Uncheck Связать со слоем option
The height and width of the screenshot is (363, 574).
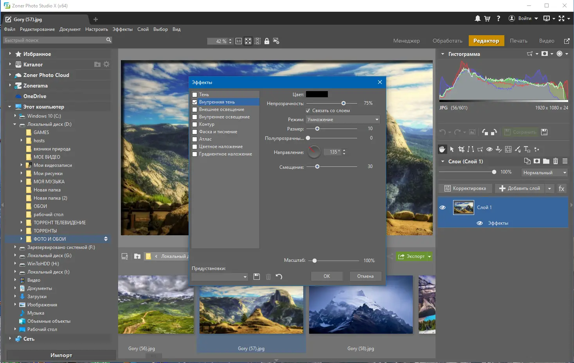[308, 111]
